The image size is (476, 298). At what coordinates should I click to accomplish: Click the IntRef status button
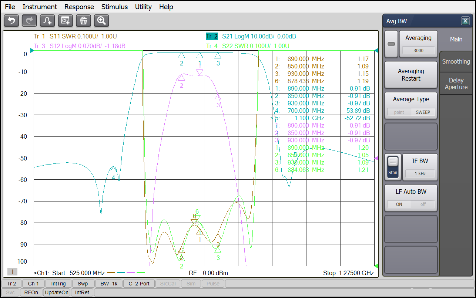tap(82, 292)
